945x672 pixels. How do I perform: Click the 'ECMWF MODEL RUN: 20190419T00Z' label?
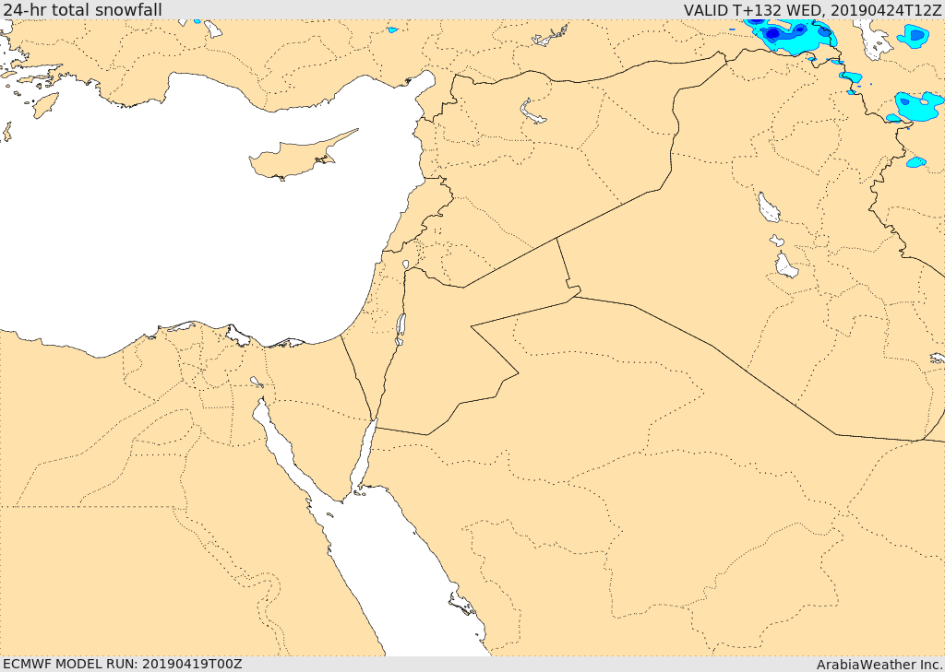[123, 665]
